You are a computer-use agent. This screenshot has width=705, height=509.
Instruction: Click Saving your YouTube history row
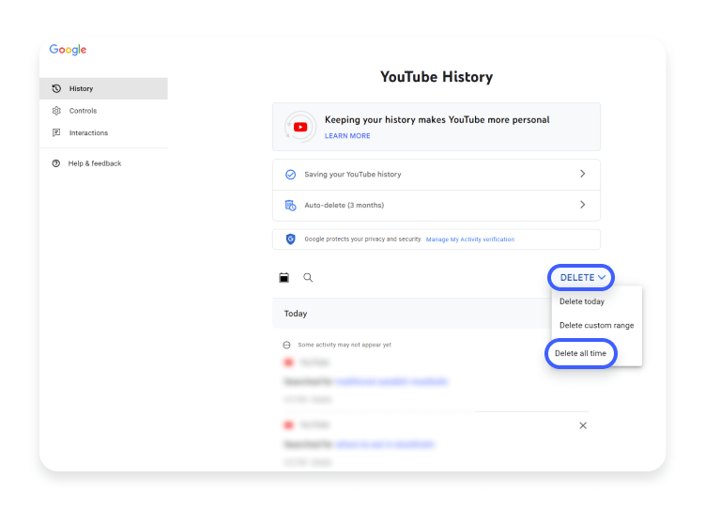click(x=437, y=175)
